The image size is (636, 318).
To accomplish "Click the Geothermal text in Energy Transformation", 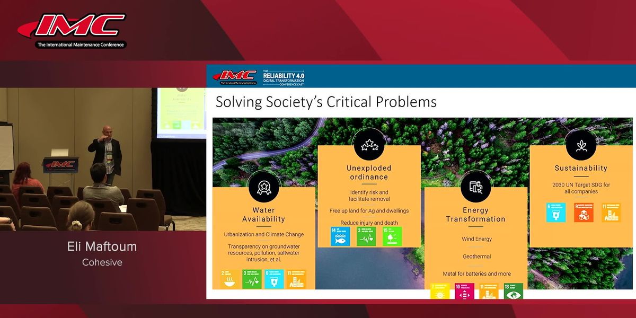I will pyautogui.click(x=475, y=257).
